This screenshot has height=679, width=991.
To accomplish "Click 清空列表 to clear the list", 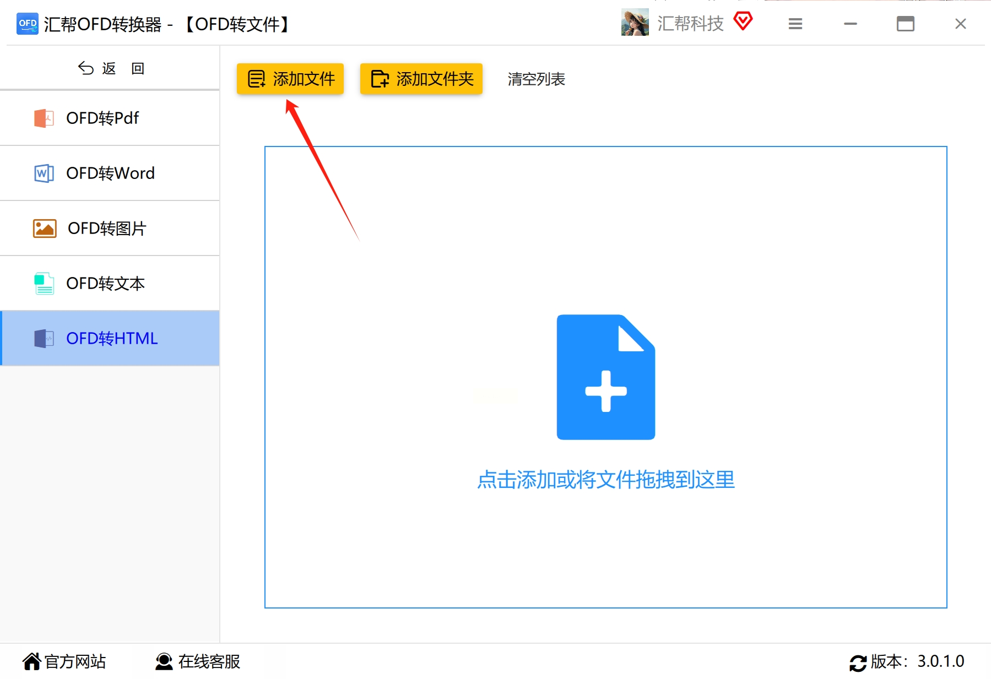I will [x=535, y=79].
